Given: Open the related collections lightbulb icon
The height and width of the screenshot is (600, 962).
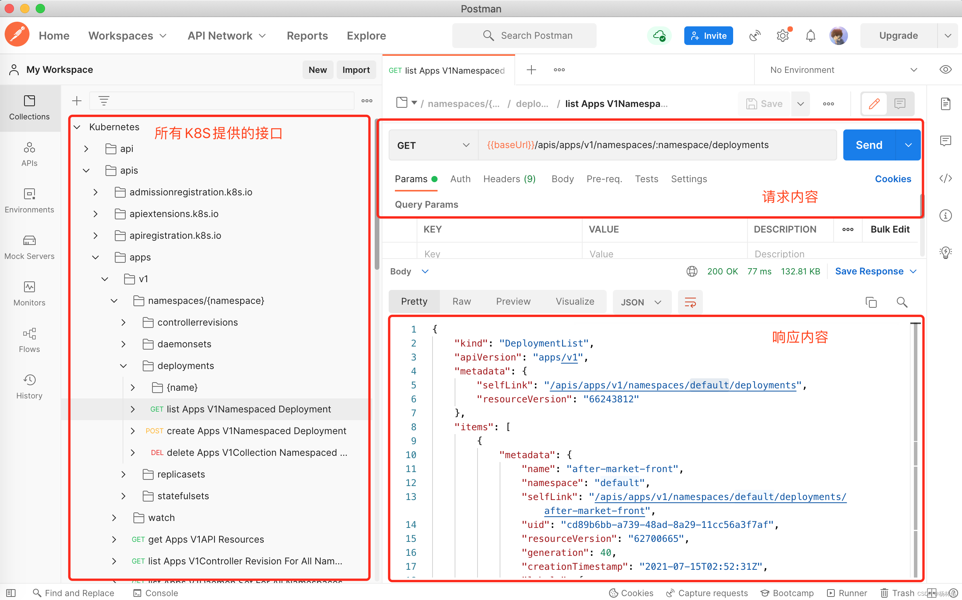Looking at the screenshot, I should tap(945, 252).
